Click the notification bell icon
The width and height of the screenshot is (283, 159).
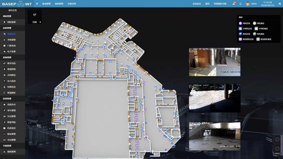coord(241,4)
